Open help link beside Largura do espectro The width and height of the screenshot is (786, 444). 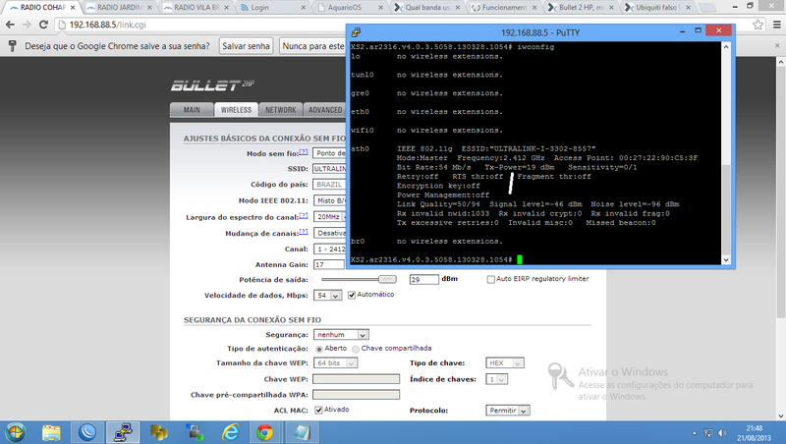tap(304, 215)
